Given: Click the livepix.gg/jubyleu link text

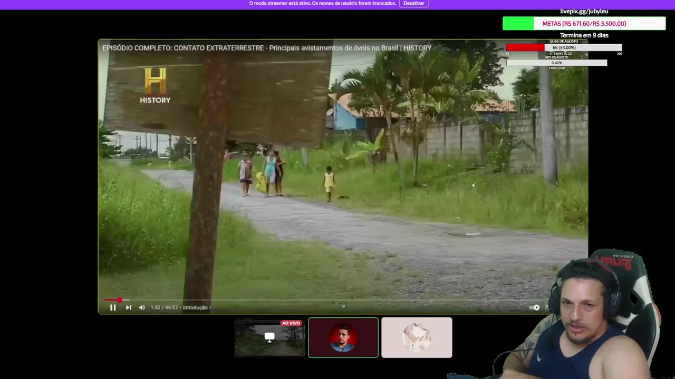Looking at the screenshot, I should (x=584, y=12).
